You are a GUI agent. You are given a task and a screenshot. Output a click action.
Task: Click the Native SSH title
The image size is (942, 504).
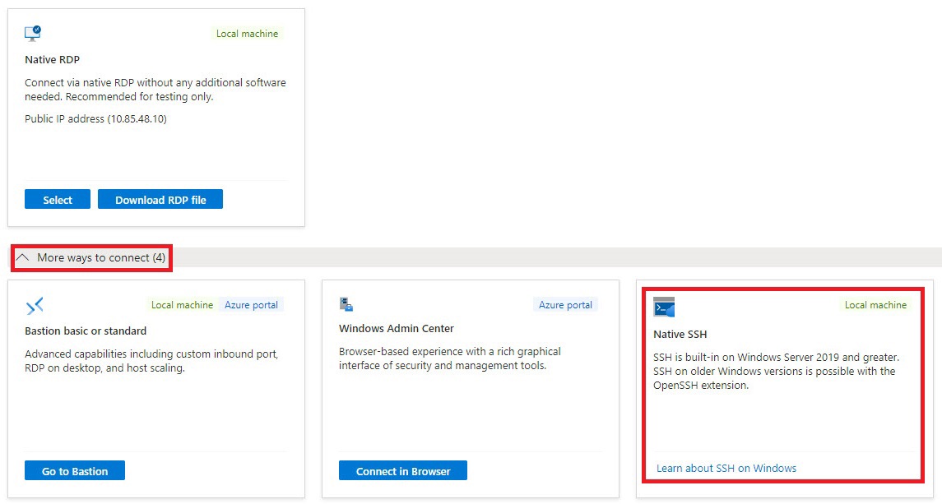(x=680, y=335)
